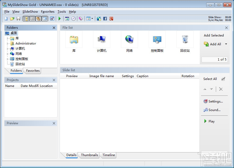The height and width of the screenshot is (168, 234).
Task: Sort projects by Name column
Action: 12,86
